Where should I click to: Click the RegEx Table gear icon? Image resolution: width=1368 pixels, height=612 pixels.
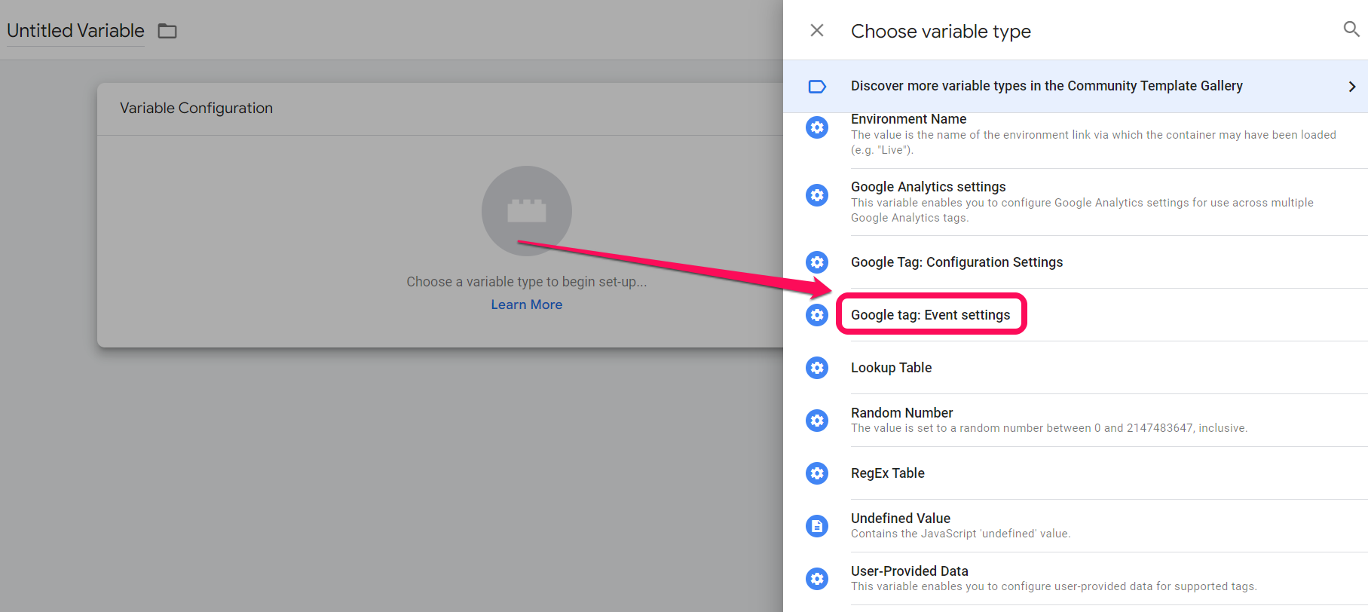coord(817,473)
